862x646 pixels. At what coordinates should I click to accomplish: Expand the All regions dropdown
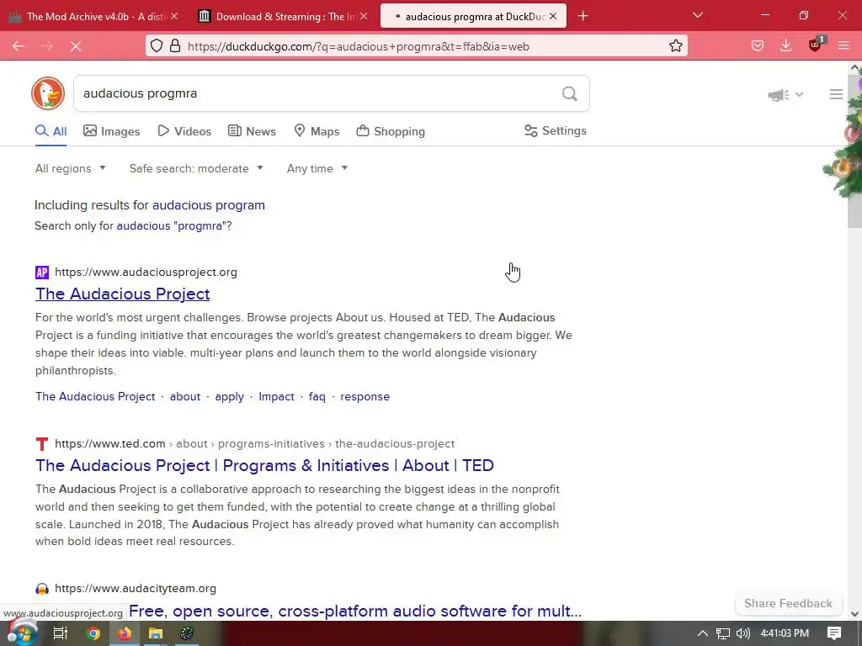tap(71, 168)
